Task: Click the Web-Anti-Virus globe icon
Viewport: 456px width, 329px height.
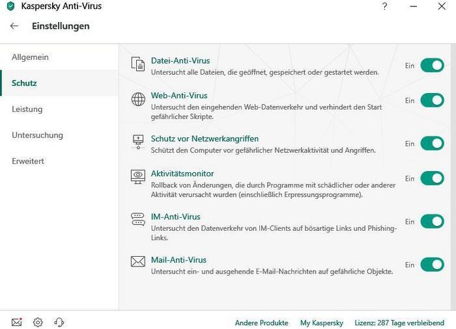Action: (138, 99)
